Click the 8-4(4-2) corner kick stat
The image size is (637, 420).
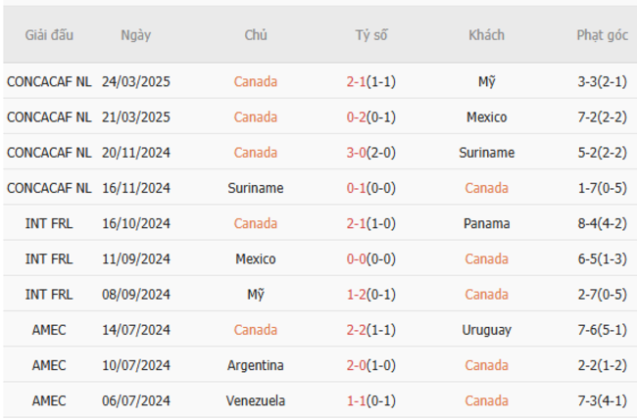(x=602, y=223)
